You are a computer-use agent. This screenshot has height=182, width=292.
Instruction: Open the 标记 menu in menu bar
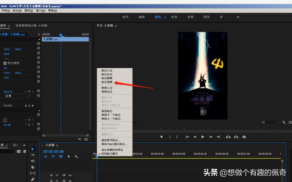[17, 11]
